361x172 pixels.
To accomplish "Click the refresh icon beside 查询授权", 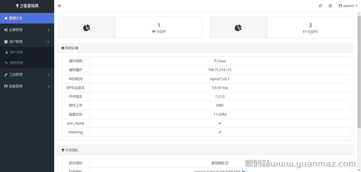I will (227, 163).
